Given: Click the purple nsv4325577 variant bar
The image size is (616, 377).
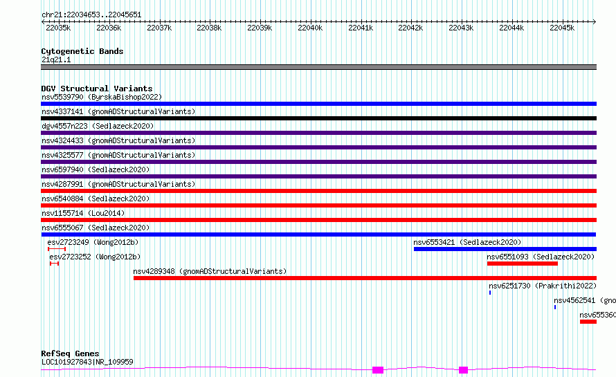Looking at the screenshot, I should pos(318,162).
